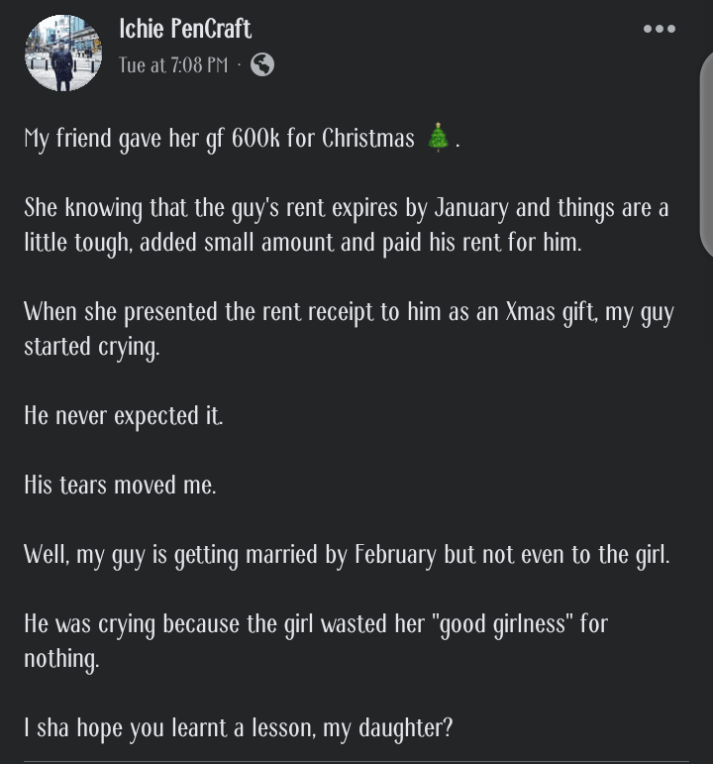This screenshot has height=764, width=713.
Task: Click the Christmas tree emoji
Action: (438, 138)
